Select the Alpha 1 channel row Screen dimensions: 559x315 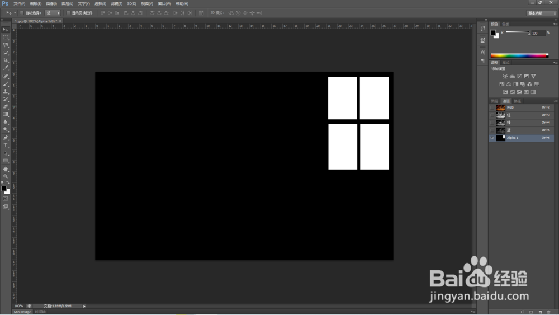522,138
